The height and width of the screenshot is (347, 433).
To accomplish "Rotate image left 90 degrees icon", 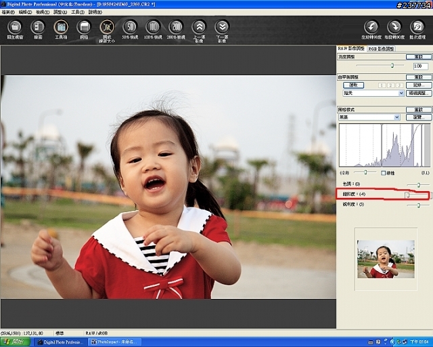I will tap(371, 27).
